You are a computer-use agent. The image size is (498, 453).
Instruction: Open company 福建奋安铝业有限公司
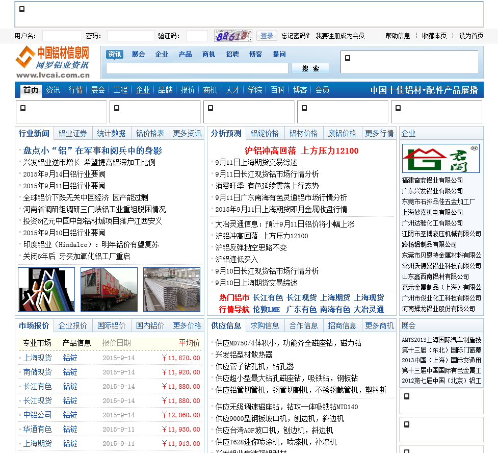[432, 180]
